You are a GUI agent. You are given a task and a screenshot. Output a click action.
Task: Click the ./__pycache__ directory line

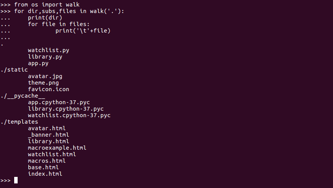pos(23,96)
